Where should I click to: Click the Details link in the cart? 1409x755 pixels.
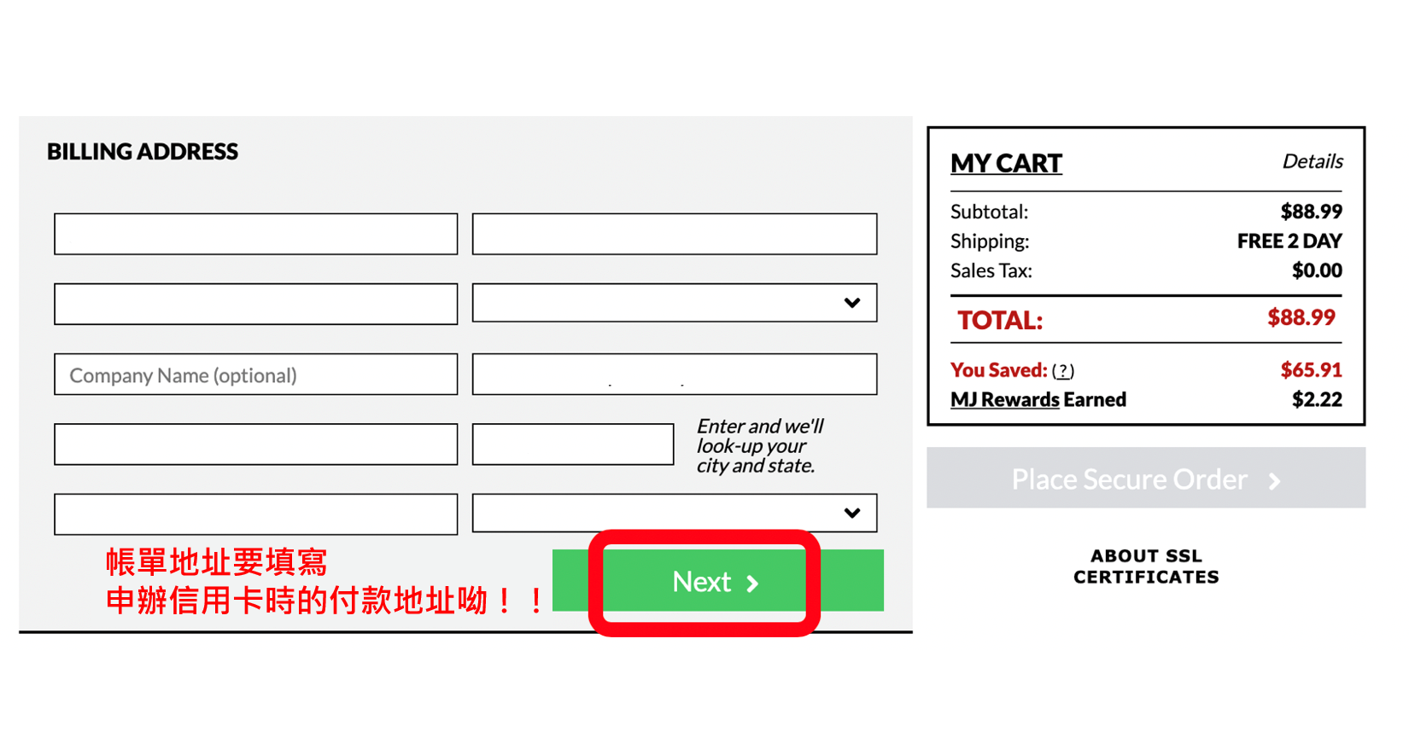click(1312, 161)
